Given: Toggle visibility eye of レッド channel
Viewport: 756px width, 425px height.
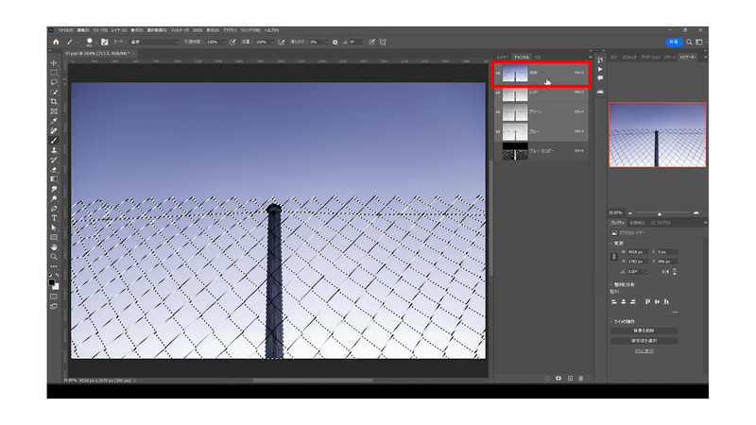Looking at the screenshot, I should (x=498, y=93).
